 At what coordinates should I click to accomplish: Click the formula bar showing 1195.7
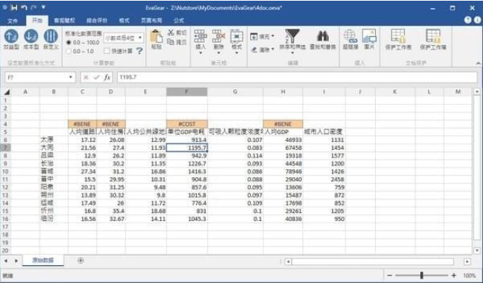point(297,77)
